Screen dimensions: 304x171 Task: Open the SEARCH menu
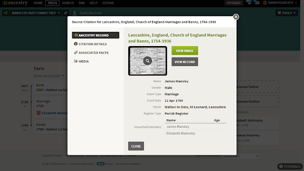(x=67, y=3)
